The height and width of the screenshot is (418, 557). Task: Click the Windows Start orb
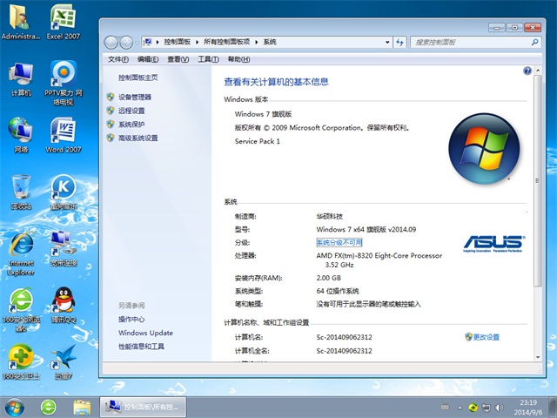(15, 406)
